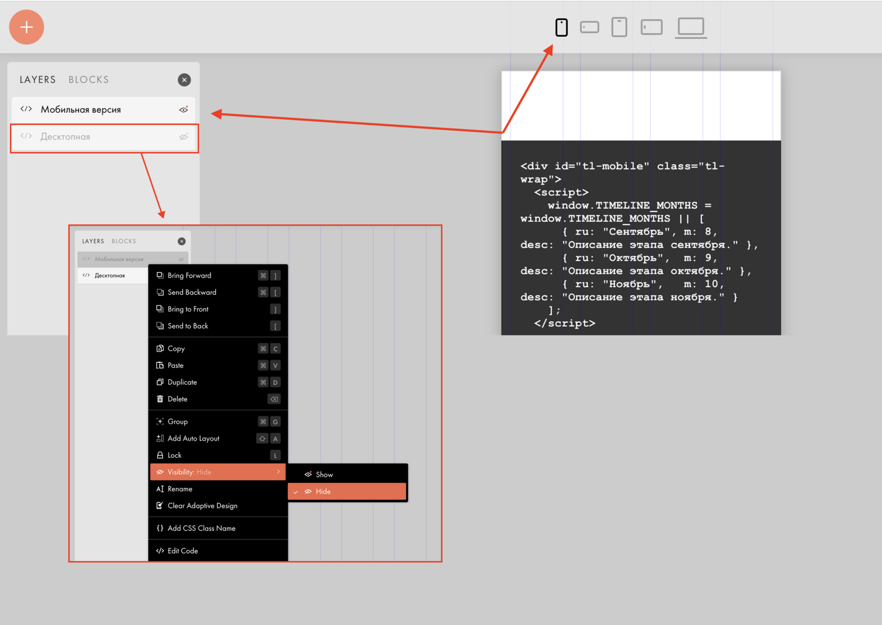Pick Delete in the context menu
Viewport: 882px width, 625px height.
[218, 399]
